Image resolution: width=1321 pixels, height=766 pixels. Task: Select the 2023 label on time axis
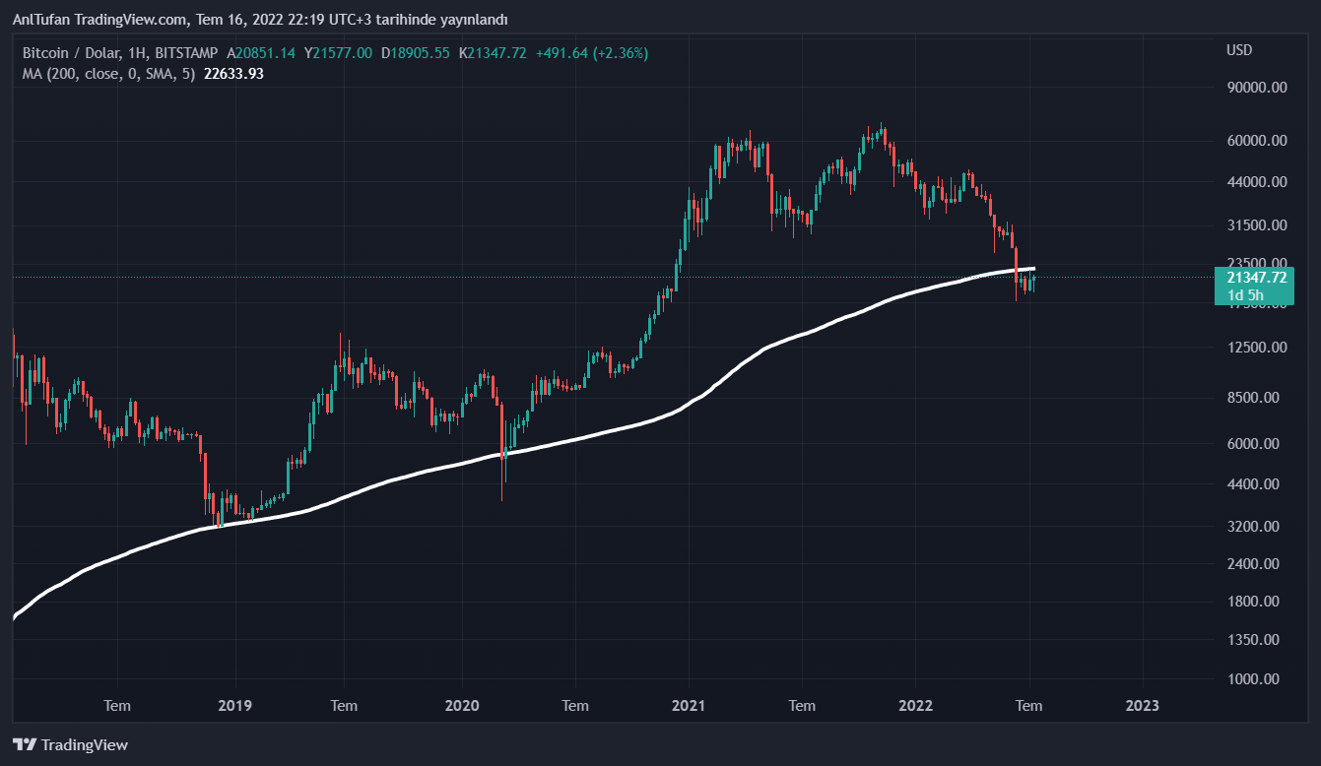[1142, 706]
